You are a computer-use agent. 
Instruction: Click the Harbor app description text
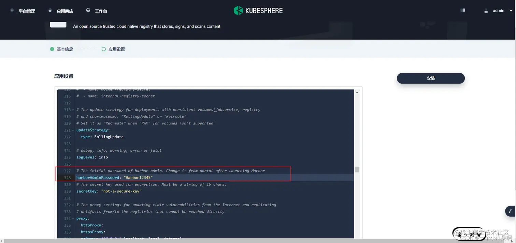point(147,26)
